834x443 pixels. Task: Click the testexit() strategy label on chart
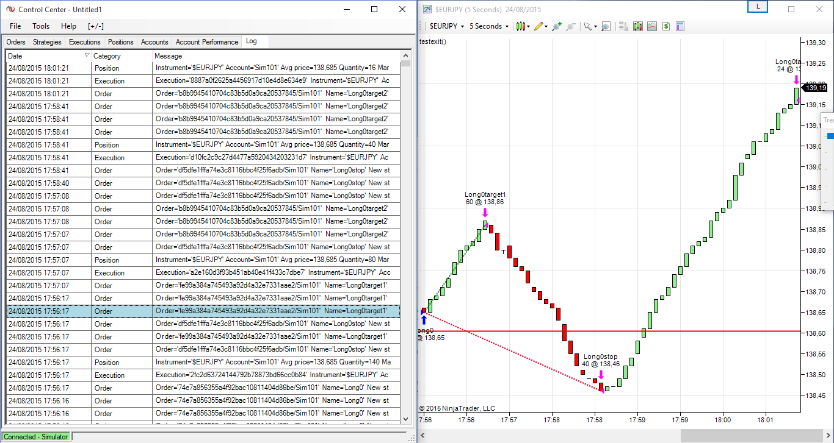click(x=433, y=41)
